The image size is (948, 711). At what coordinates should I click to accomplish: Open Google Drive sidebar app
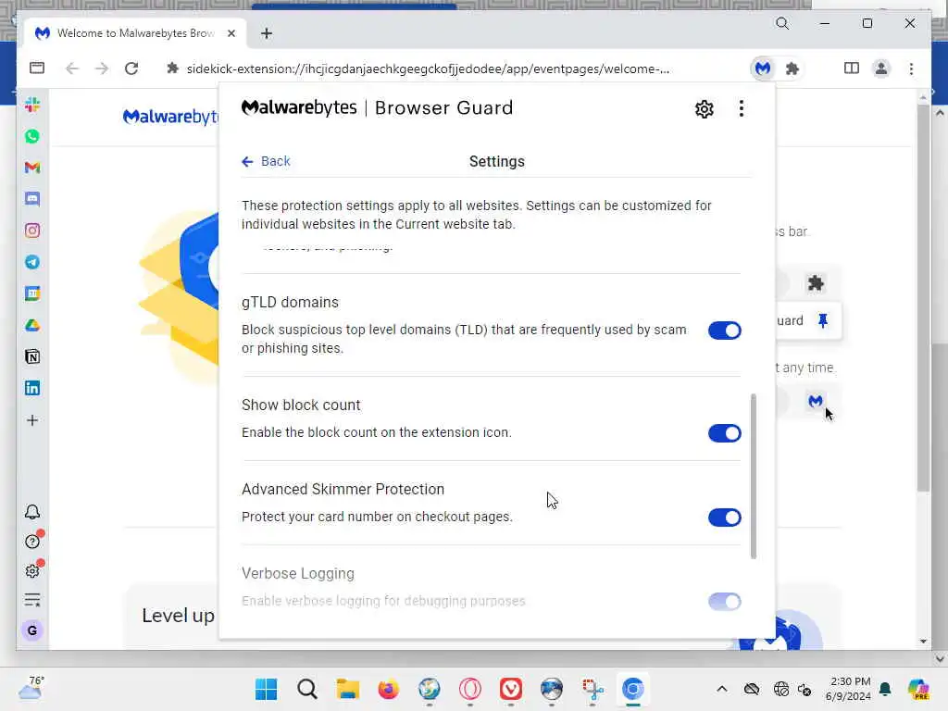(x=32, y=325)
